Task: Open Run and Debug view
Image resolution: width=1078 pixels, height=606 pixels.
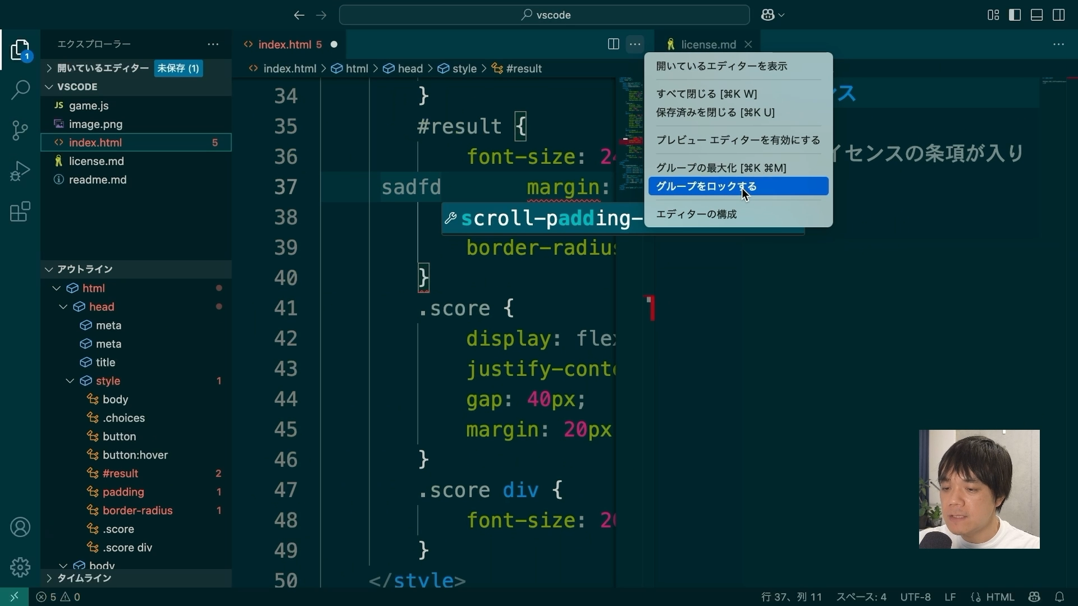Action: point(20,171)
